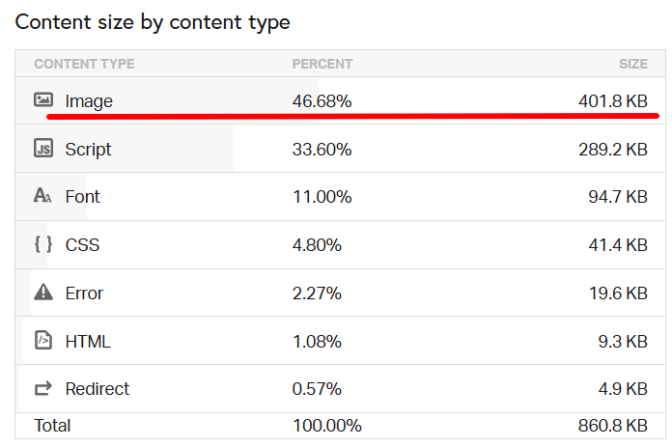Click the Content size by content type heading
This screenshot has width=672, height=447.
click(x=153, y=22)
